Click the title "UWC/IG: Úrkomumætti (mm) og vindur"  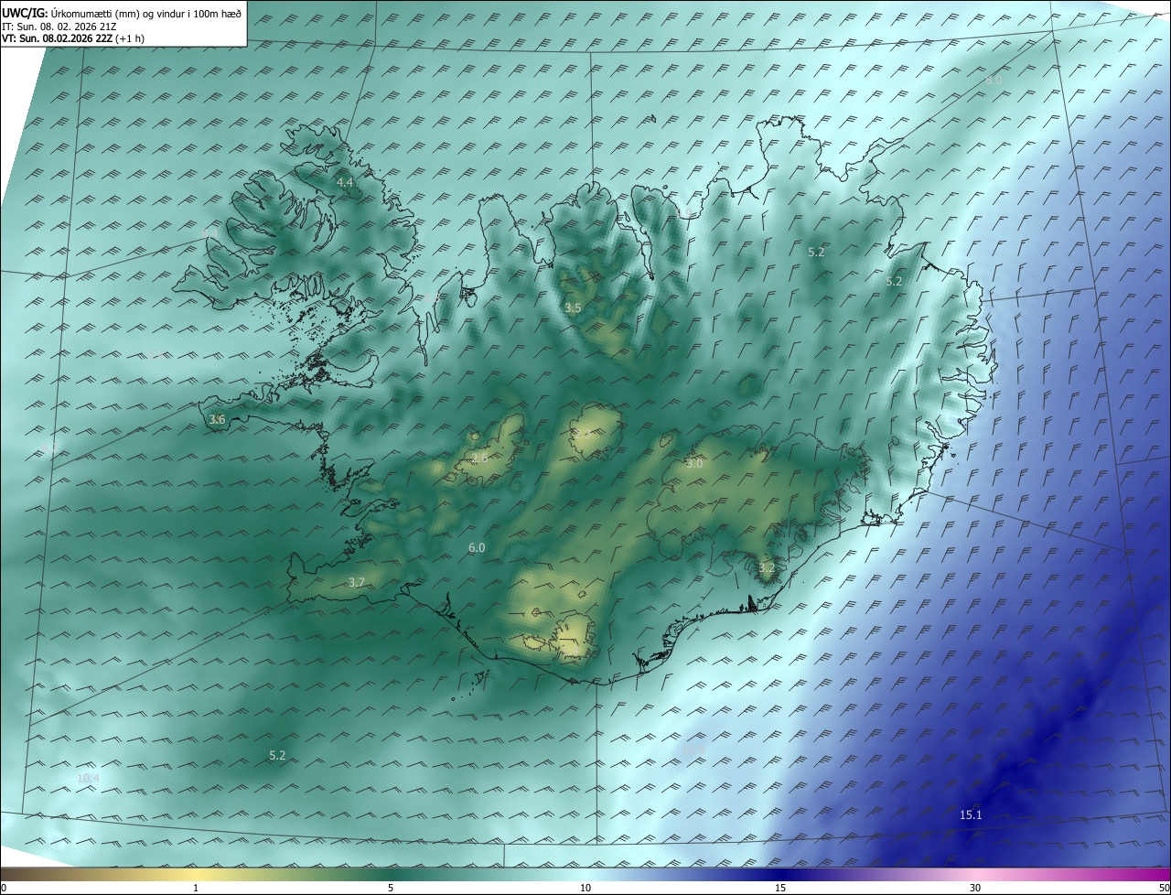[122, 13]
